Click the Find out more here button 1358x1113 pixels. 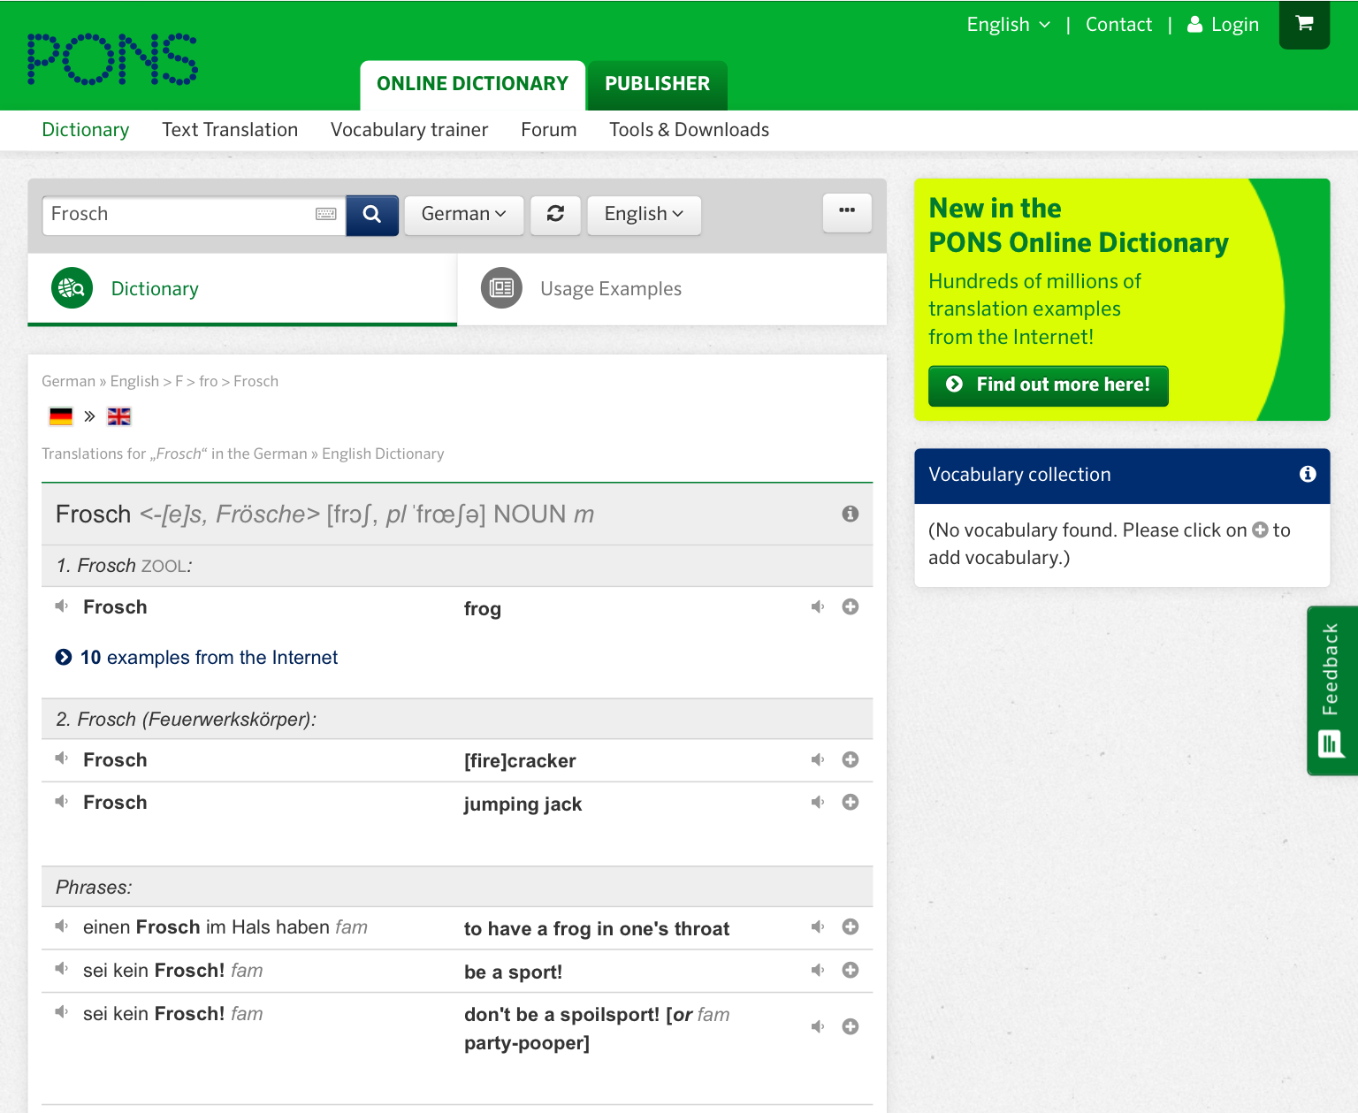[x=1048, y=385]
